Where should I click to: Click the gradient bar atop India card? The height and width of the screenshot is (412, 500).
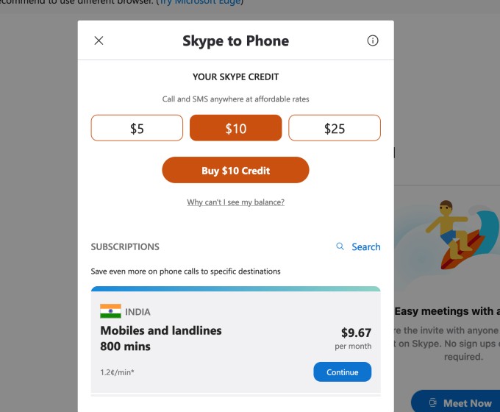coord(235,289)
